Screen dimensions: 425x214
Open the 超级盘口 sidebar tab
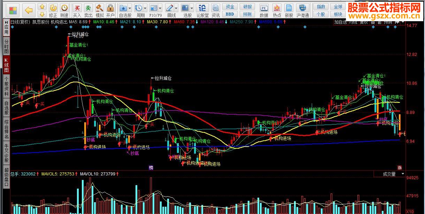[x=6, y=178]
